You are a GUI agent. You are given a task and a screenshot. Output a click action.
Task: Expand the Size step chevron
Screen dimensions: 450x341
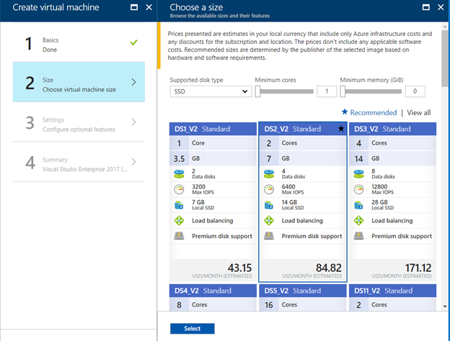coord(133,82)
